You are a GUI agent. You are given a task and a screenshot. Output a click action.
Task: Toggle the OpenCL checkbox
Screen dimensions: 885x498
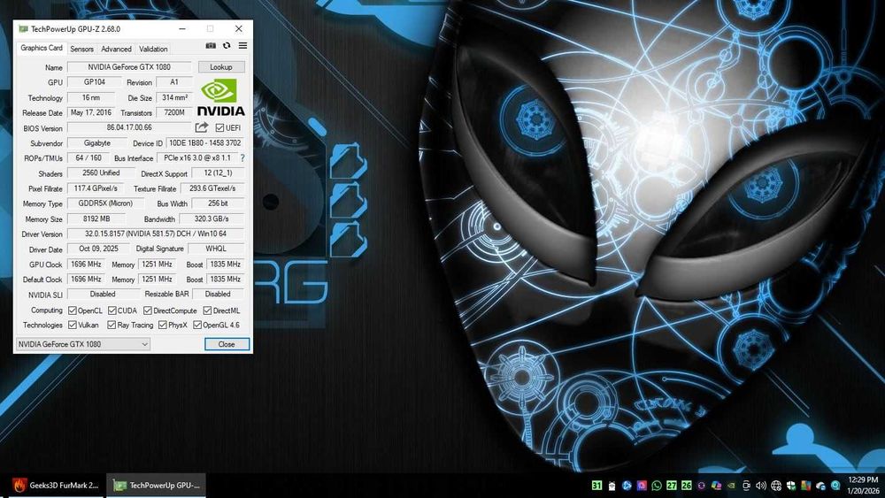click(x=73, y=310)
